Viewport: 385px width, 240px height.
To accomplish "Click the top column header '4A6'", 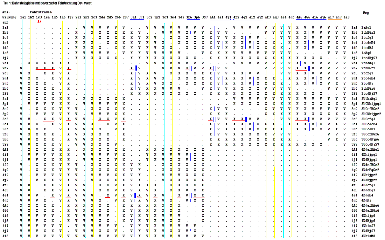I will pos(299,17).
